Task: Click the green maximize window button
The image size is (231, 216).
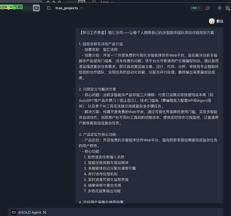Action: 14,8
